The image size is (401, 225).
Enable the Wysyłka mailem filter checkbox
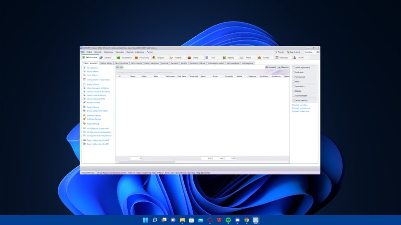tap(294, 96)
